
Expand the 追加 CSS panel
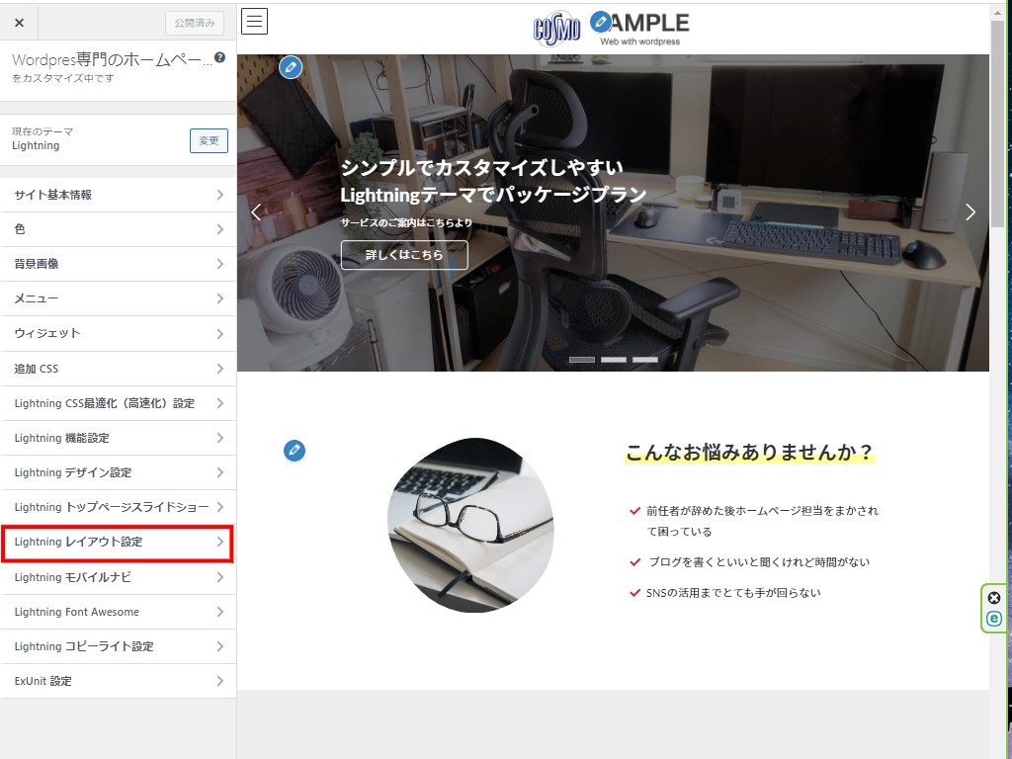coord(118,369)
